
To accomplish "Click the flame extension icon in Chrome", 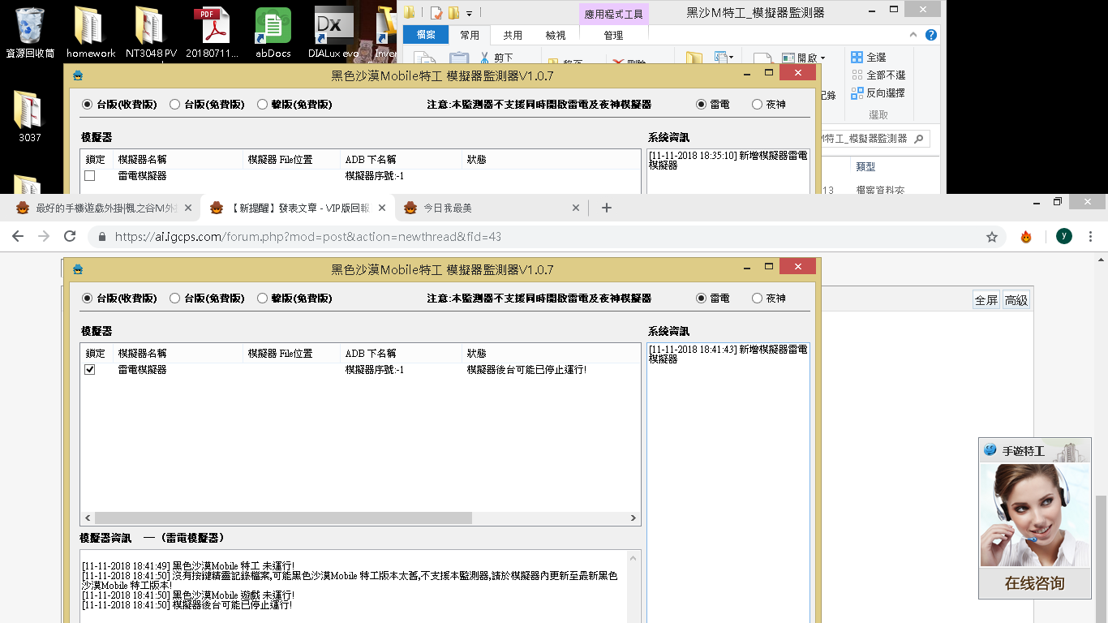I will point(1026,237).
